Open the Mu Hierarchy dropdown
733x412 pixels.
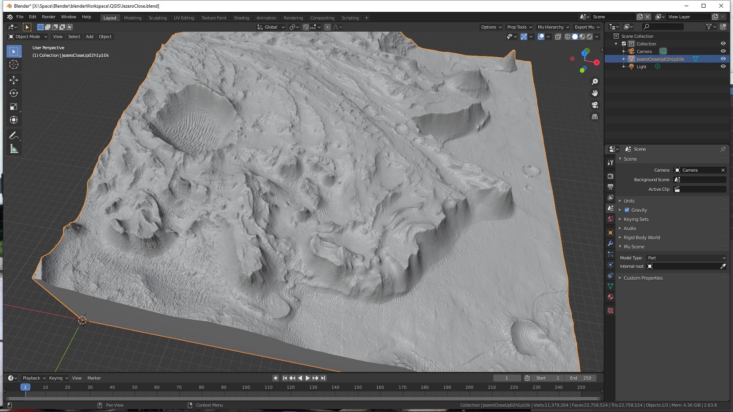[x=553, y=27]
